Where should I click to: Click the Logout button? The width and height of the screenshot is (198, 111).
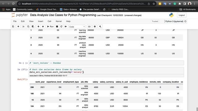click(x=182, y=15)
